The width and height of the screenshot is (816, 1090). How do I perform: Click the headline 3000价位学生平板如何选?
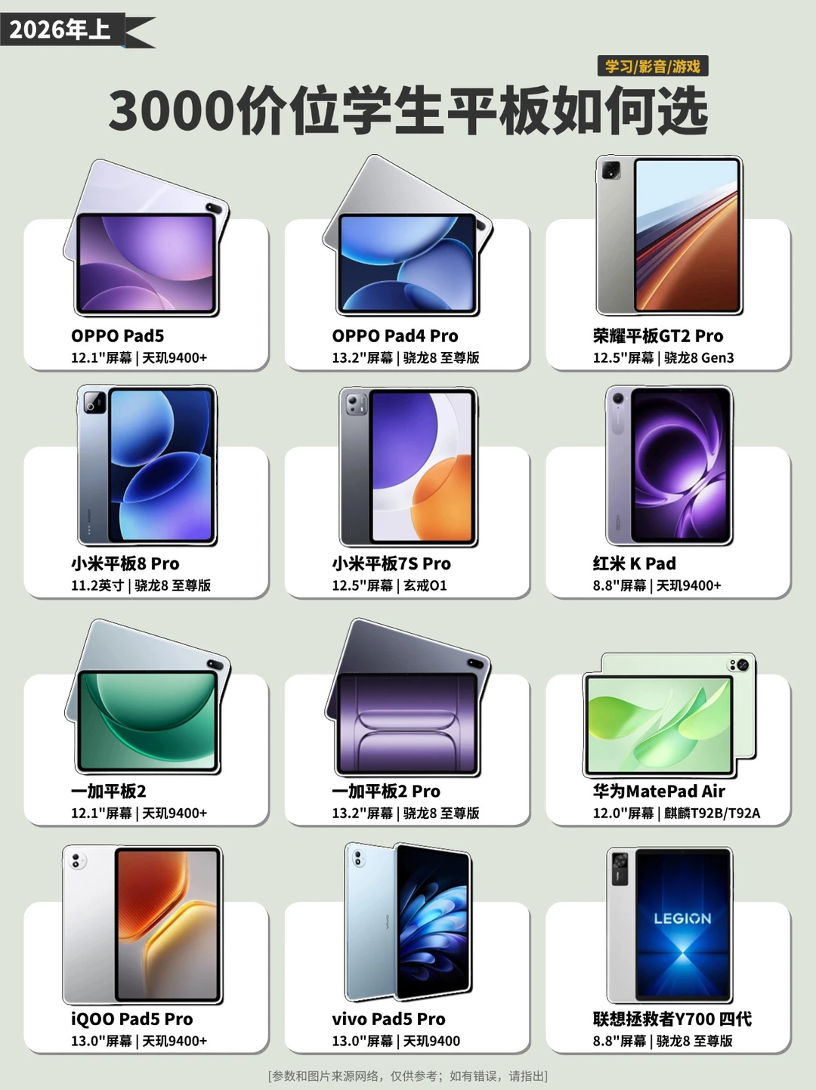coord(408,111)
